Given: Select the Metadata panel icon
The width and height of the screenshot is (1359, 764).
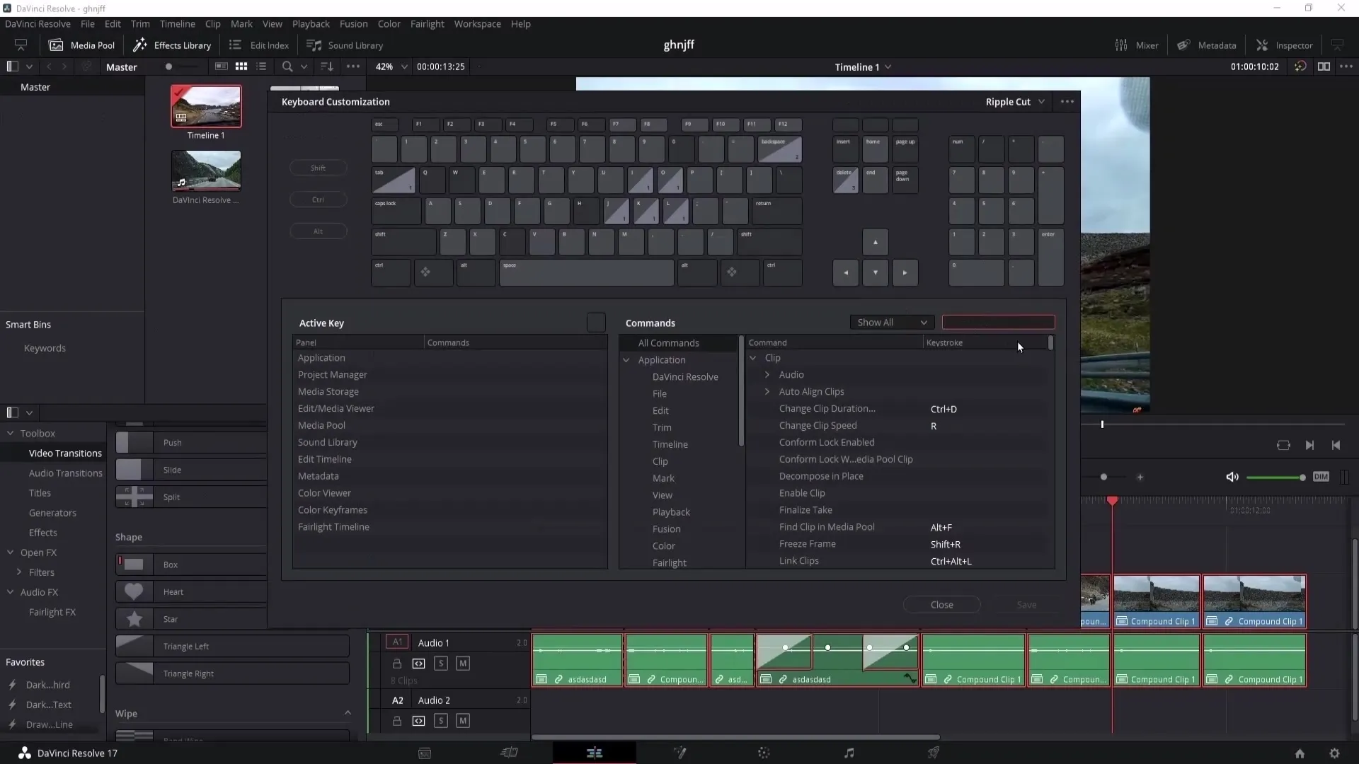Looking at the screenshot, I should [1186, 45].
